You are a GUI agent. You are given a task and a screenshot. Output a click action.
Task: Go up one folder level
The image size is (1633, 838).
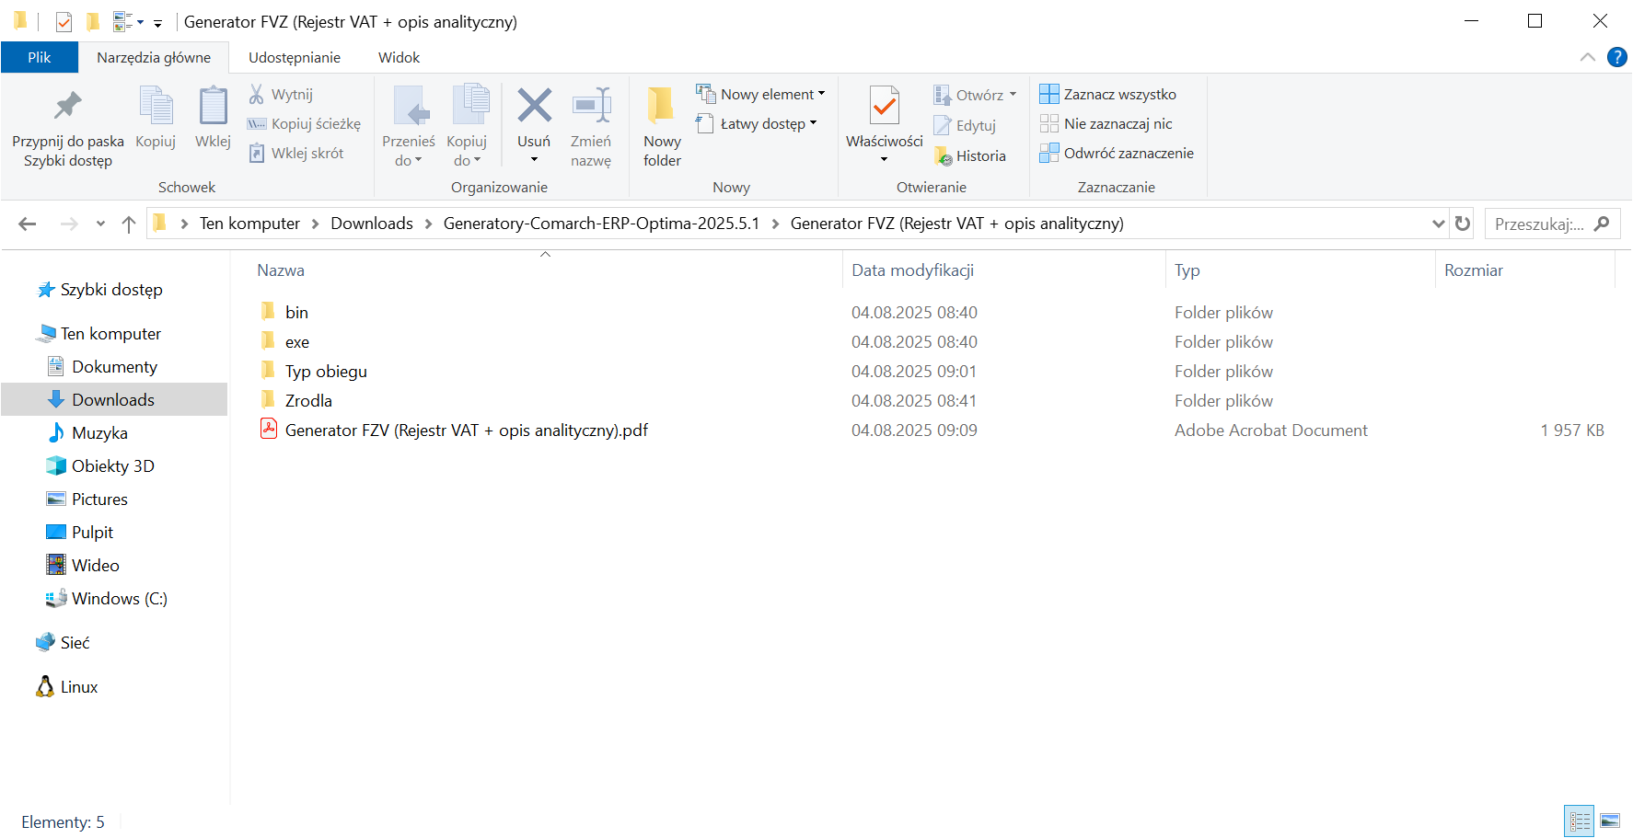pos(129,224)
